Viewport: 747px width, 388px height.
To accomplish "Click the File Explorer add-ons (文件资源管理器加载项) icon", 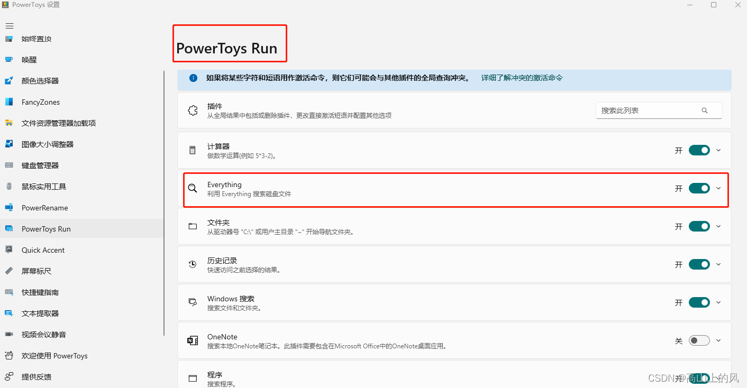I will [9, 123].
